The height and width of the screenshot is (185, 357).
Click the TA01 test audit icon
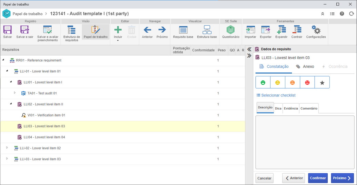tap(23, 93)
